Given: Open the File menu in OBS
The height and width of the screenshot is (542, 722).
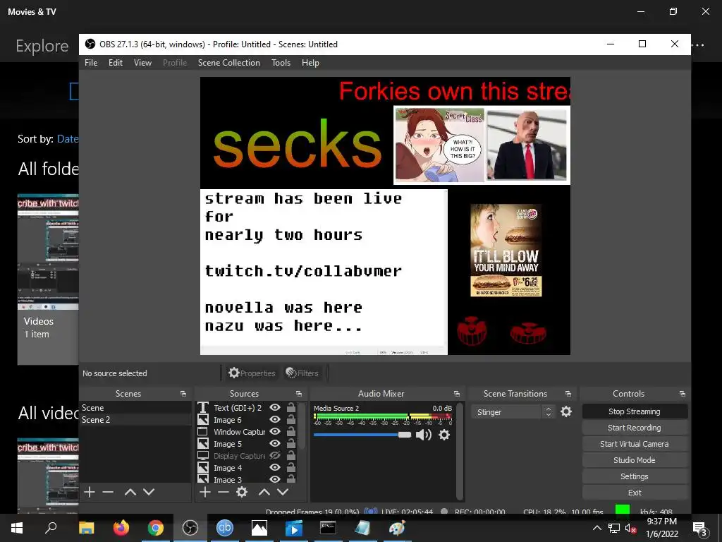Looking at the screenshot, I should click(91, 63).
